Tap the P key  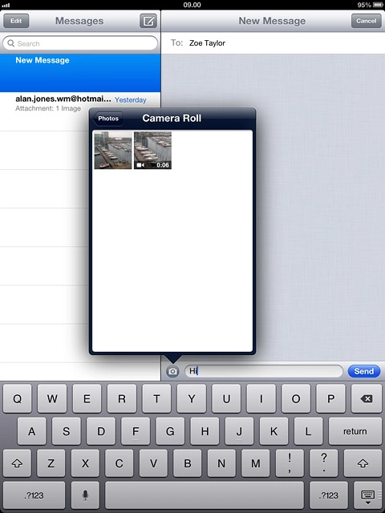(x=331, y=398)
